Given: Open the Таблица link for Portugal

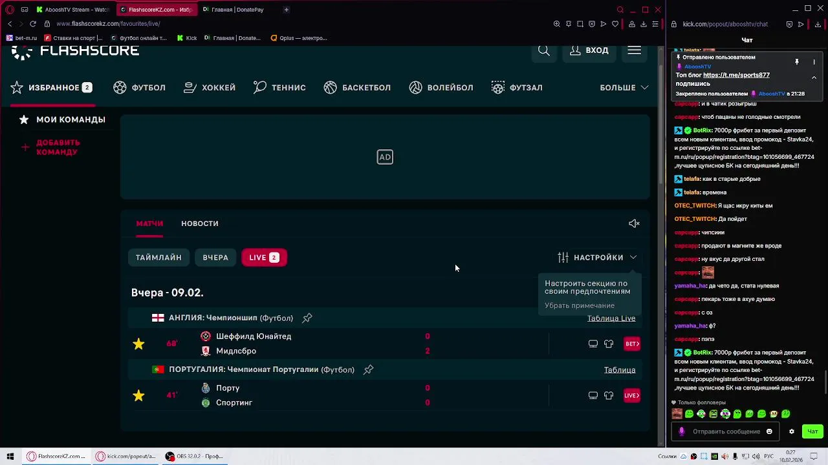Looking at the screenshot, I should coord(620,370).
